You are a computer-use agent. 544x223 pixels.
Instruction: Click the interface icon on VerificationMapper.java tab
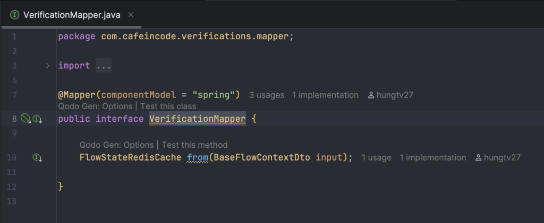14,15
